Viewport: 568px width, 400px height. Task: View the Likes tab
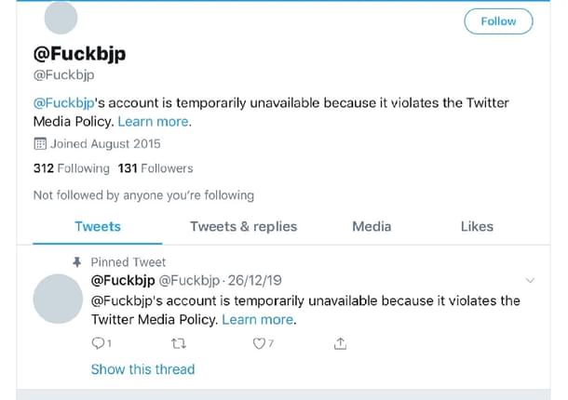click(477, 226)
